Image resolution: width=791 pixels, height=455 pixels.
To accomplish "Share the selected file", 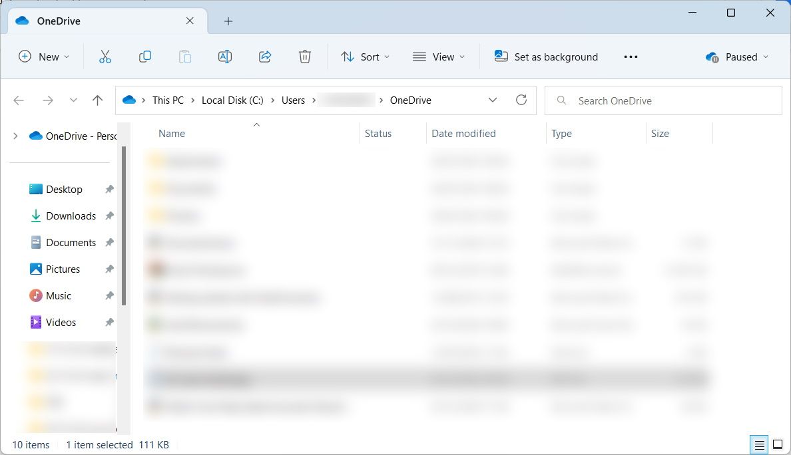I will click(x=265, y=57).
